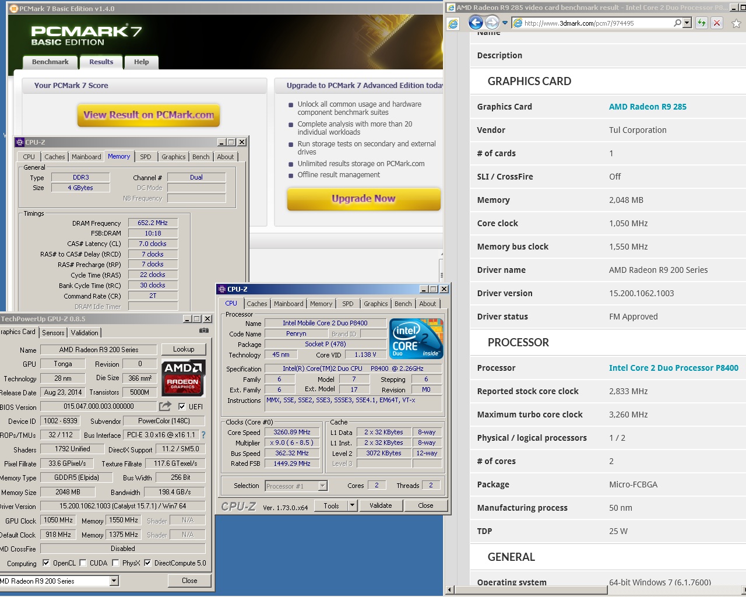Click the DRAM Frequency 652.2 MHz value

coord(153,223)
